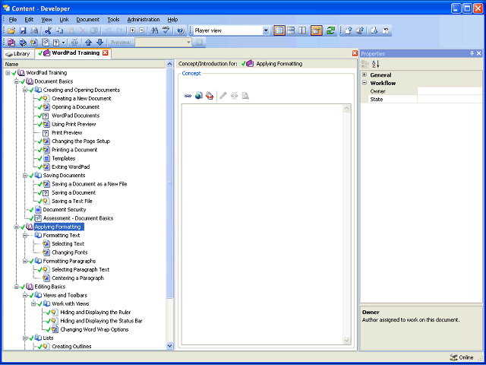This screenshot has width=486, height=365.
Task: Collapse Creating and Opening Documents node
Action: (25, 90)
